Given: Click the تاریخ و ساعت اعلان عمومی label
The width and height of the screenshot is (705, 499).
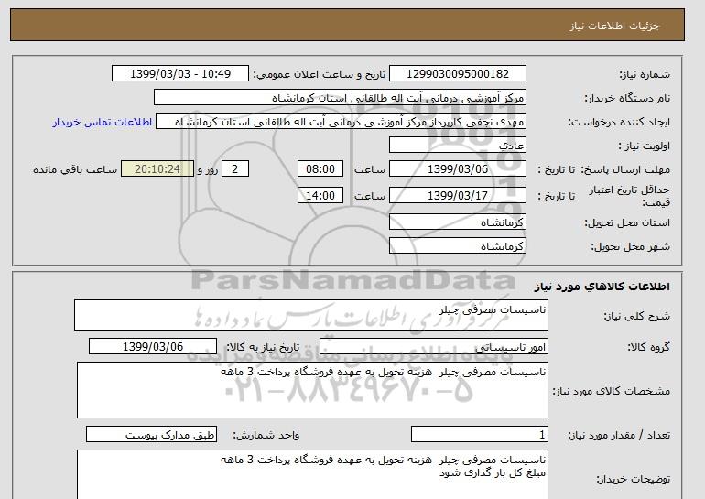Looking at the screenshot, I should click(x=320, y=74).
